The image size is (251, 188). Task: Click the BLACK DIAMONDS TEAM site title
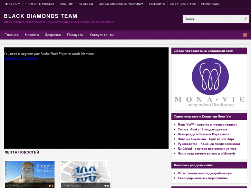pyautogui.click(x=41, y=16)
